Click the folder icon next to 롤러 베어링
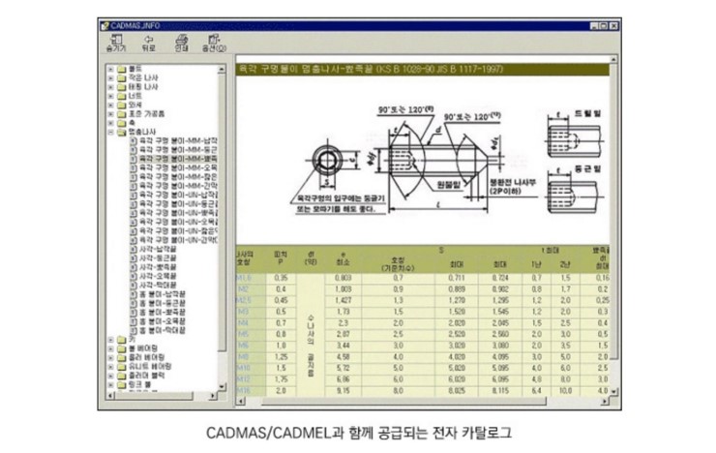 122,357
